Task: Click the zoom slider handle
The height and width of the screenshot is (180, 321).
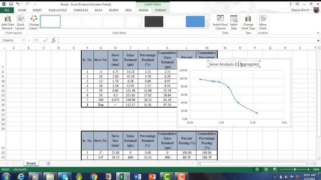Action: click(x=295, y=169)
